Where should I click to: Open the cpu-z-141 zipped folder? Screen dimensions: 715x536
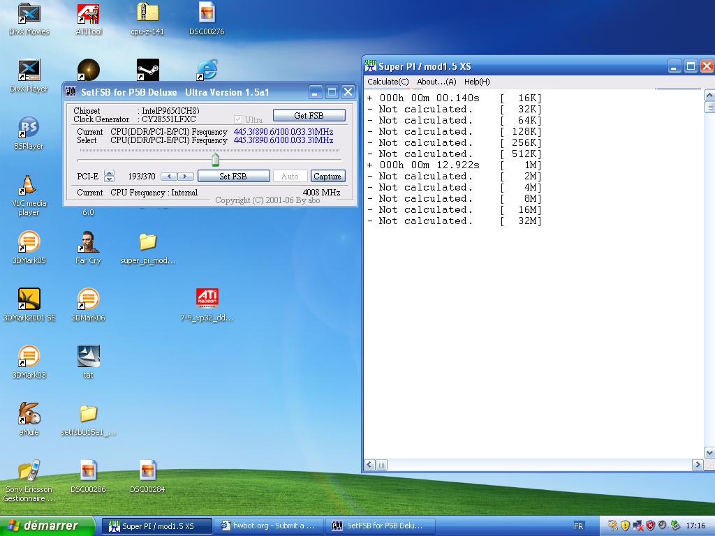[x=147, y=20]
